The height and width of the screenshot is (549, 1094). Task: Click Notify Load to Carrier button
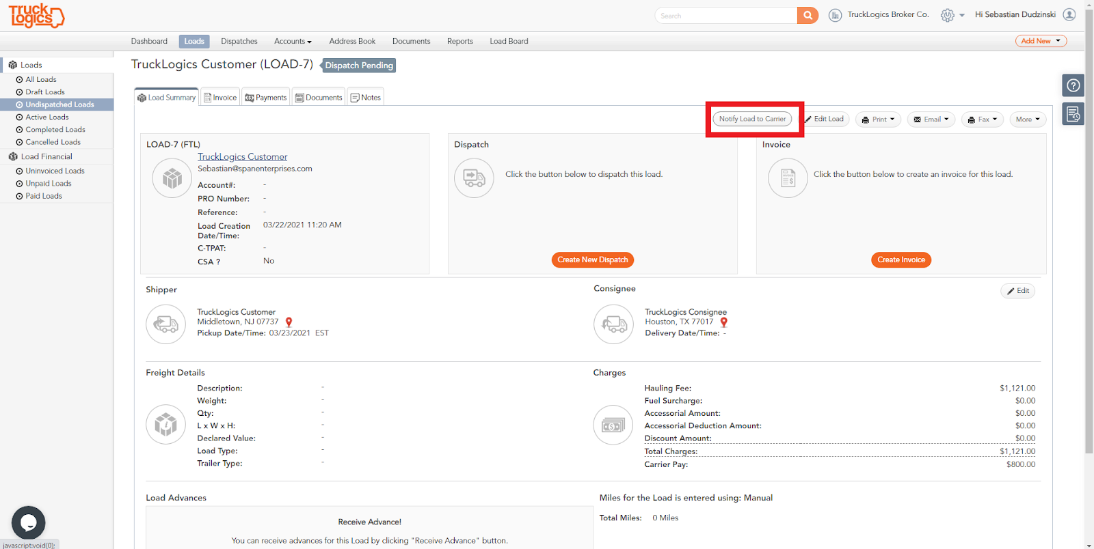click(752, 119)
